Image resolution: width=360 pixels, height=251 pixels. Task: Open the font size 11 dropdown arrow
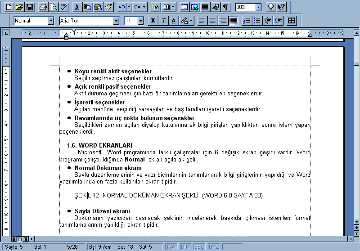tap(141, 21)
